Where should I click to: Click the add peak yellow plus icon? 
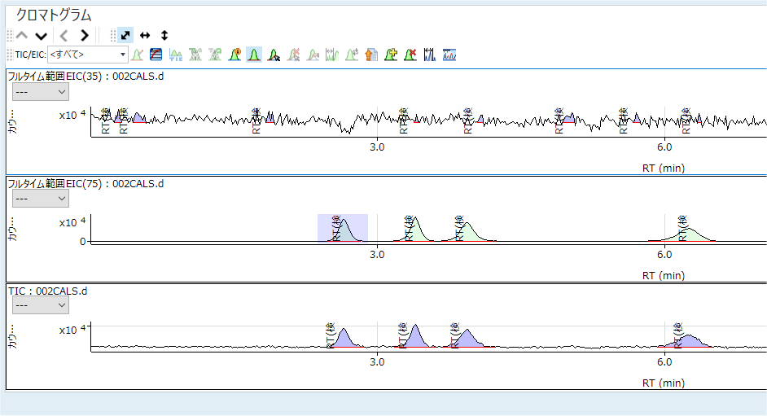(x=391, y=55)
